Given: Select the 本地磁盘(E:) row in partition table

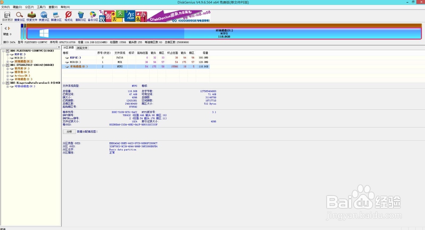Looking at the screenshot, I should coord(136,66).
